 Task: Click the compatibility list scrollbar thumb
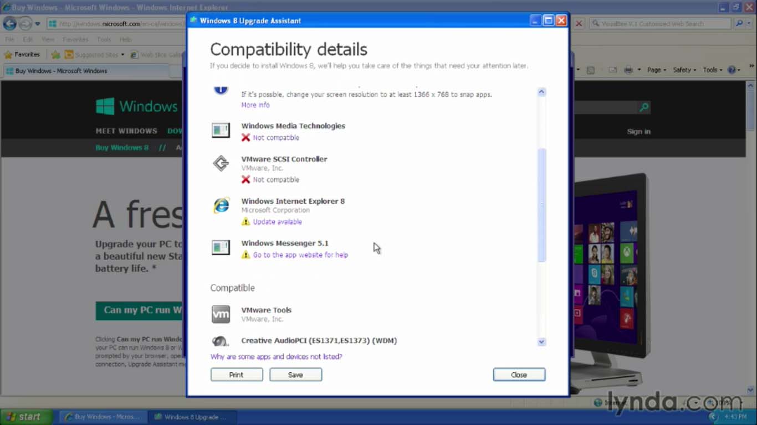coord(541,205)
